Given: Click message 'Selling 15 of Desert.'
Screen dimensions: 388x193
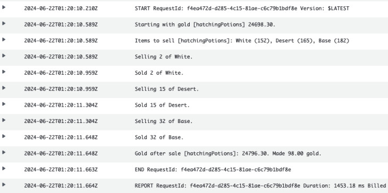Looking at the screenshot, I should coord(166,89).
